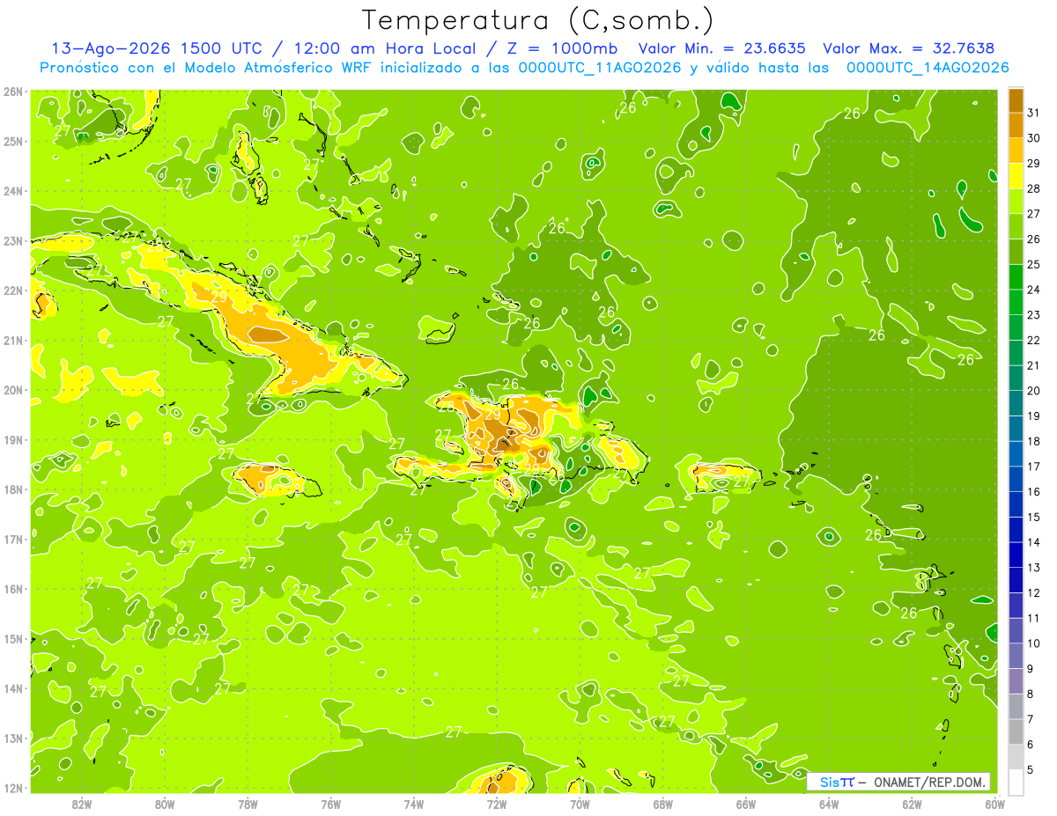Screen dimensions: 1057x816
Task: Click the 23N latitude axis label
Action: (13, 240)
